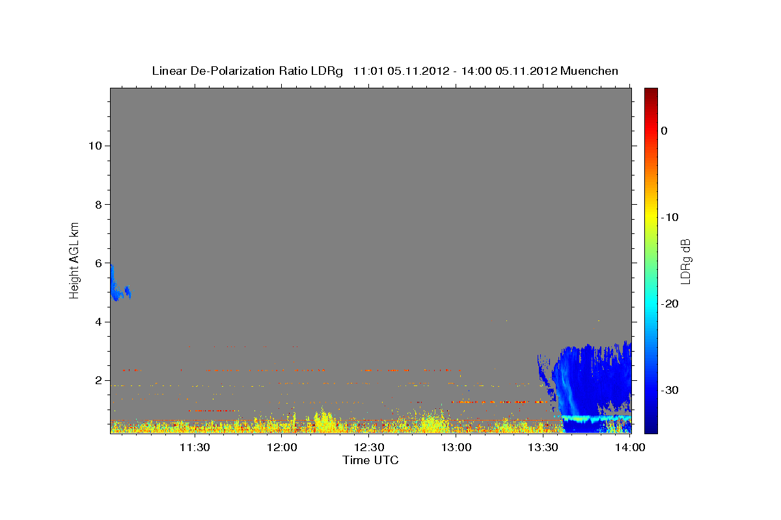The width and height of the screenshot is (781, 520).
Task: Click the colorbar tick label -30
Action: [x=670, y=390]
